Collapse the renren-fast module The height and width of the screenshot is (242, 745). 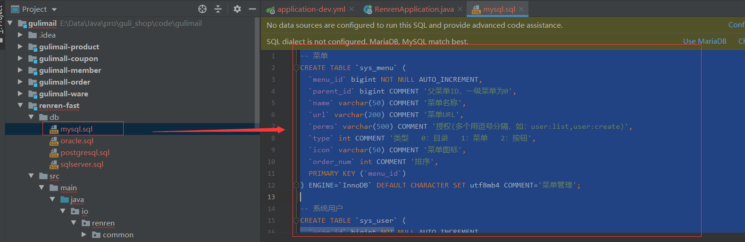(20, 105)
